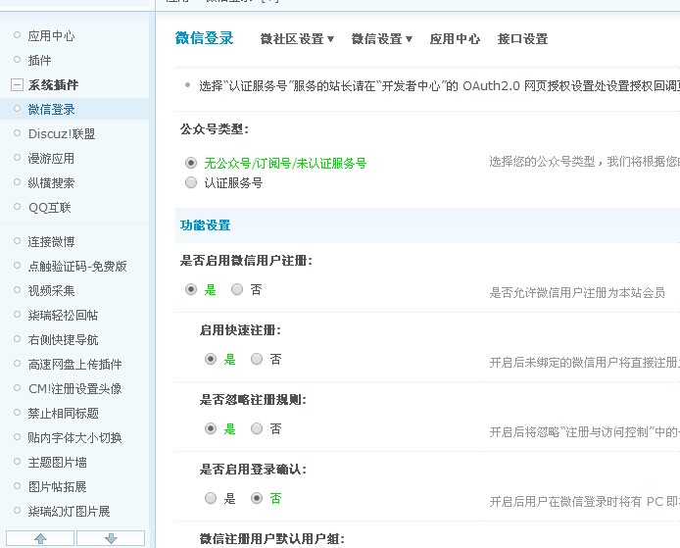Open 高速网盘上传插件 in sidebar
Image resolution: width=680 pixels, height=548 pixels.
[x=74, y=364]
